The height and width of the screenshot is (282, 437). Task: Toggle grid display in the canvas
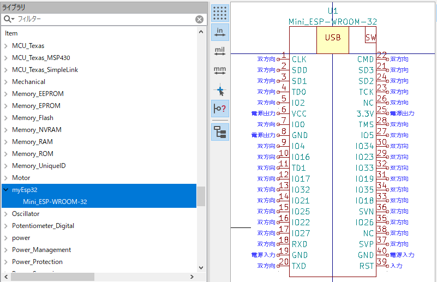point(220,13)
